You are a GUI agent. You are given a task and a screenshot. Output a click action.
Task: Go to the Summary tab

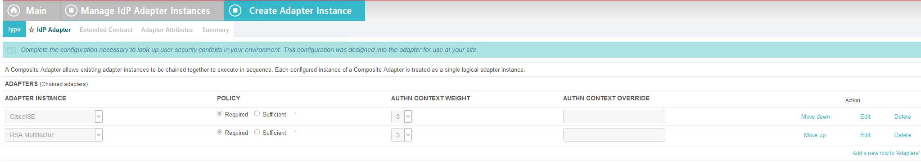tap(216, 30)
